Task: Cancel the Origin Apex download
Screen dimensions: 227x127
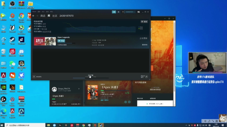Action: [129, 102]
